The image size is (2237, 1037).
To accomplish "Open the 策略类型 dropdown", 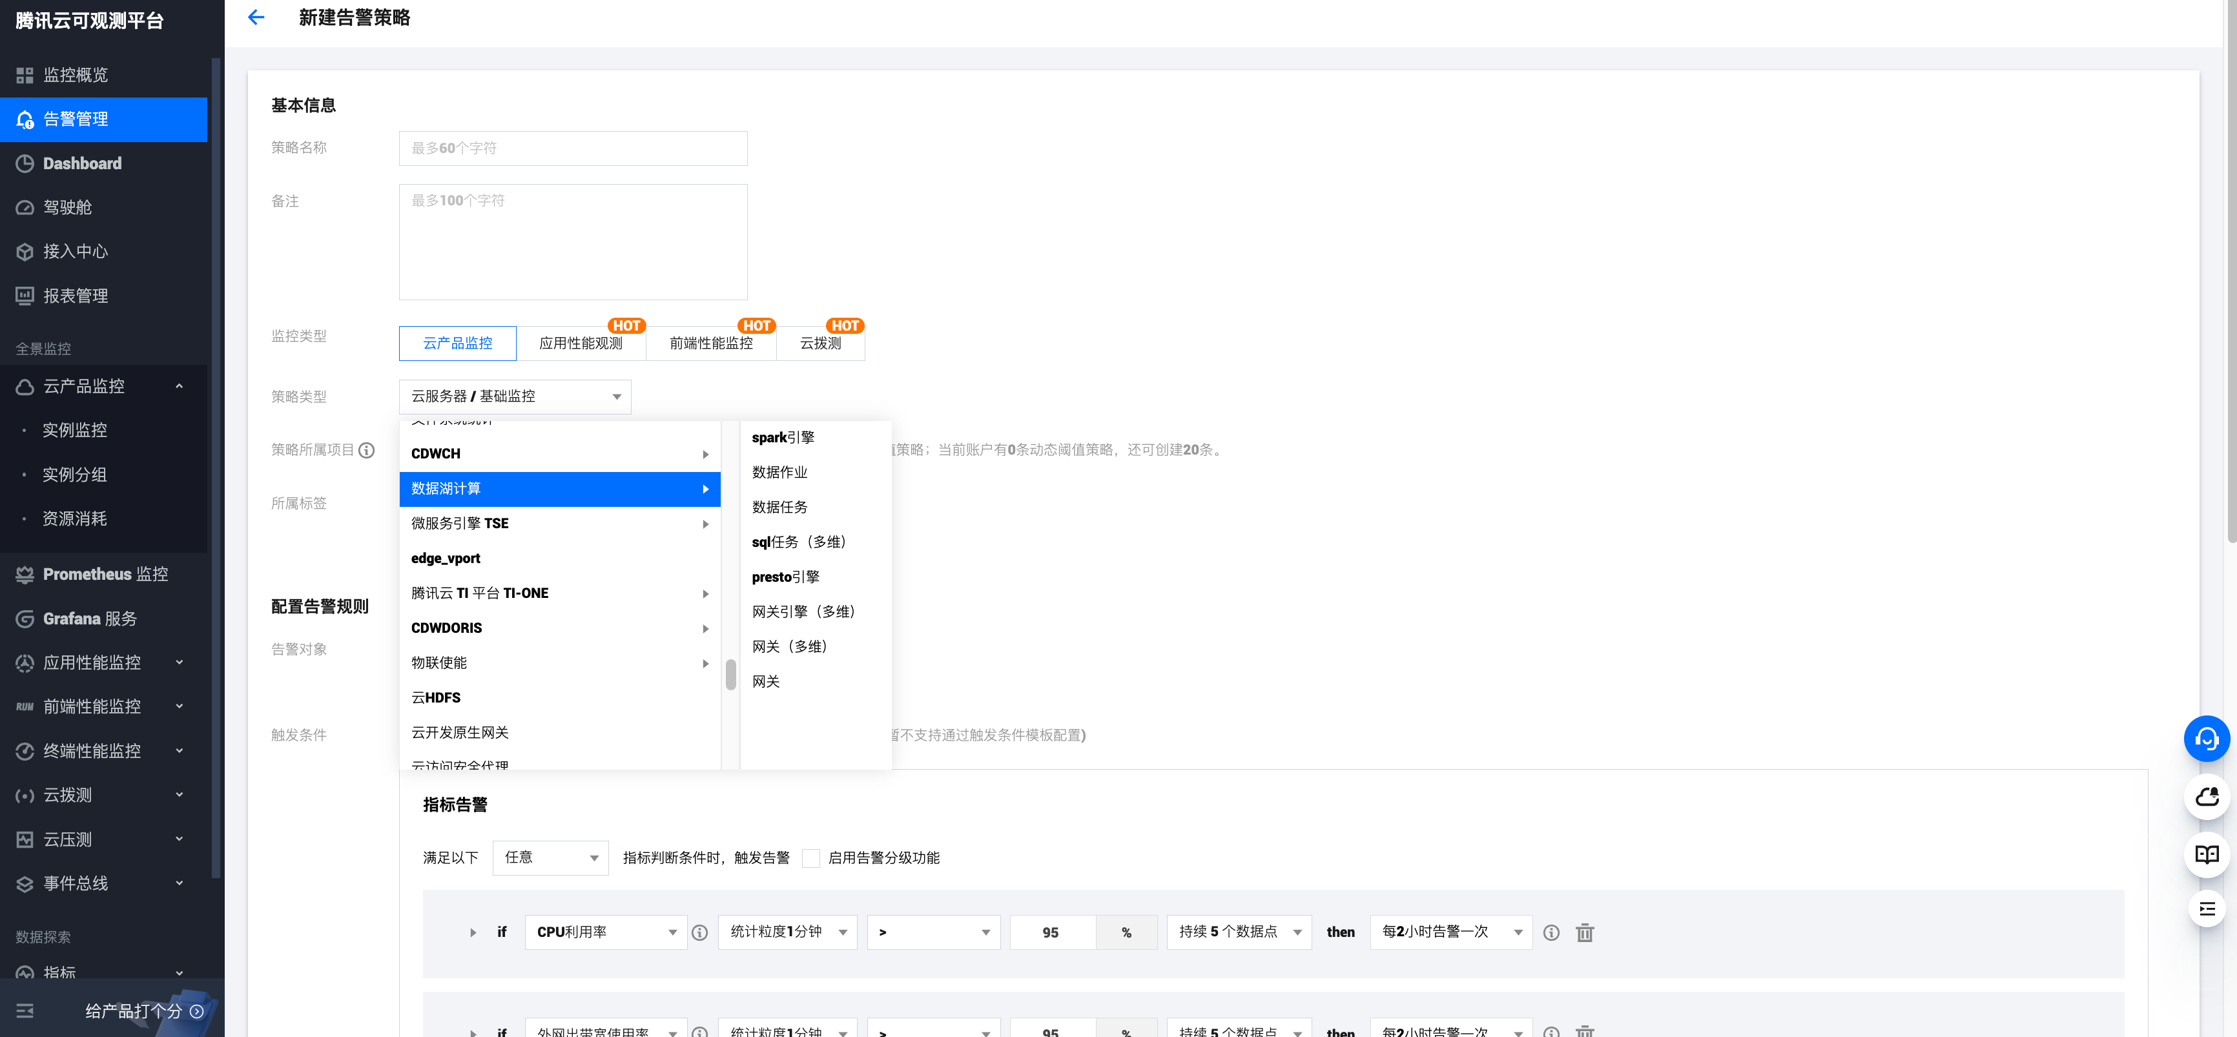I will tap(515, 397).
